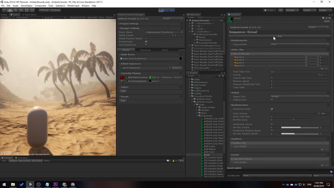Open the GameObject menu
The width and height of the screenshot is (334, 188).
click(x=27, y=6)
